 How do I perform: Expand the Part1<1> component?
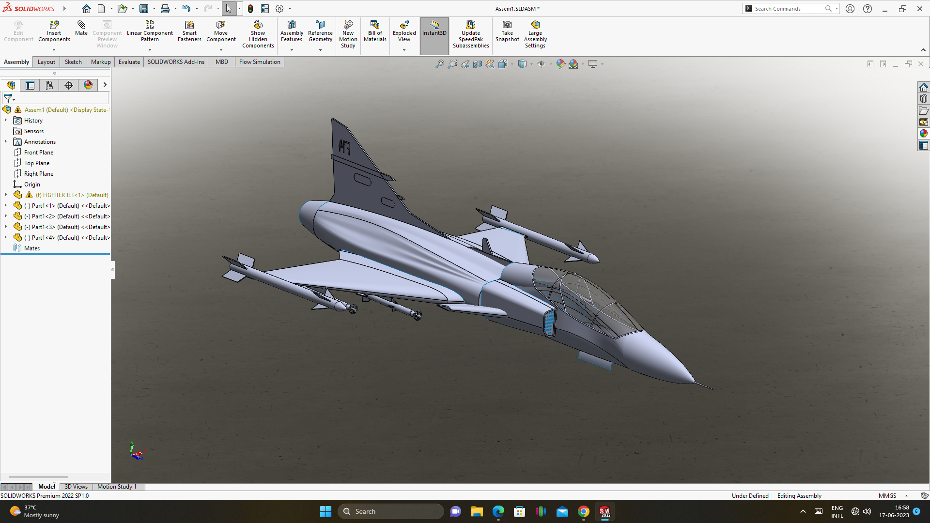[6, 205]
